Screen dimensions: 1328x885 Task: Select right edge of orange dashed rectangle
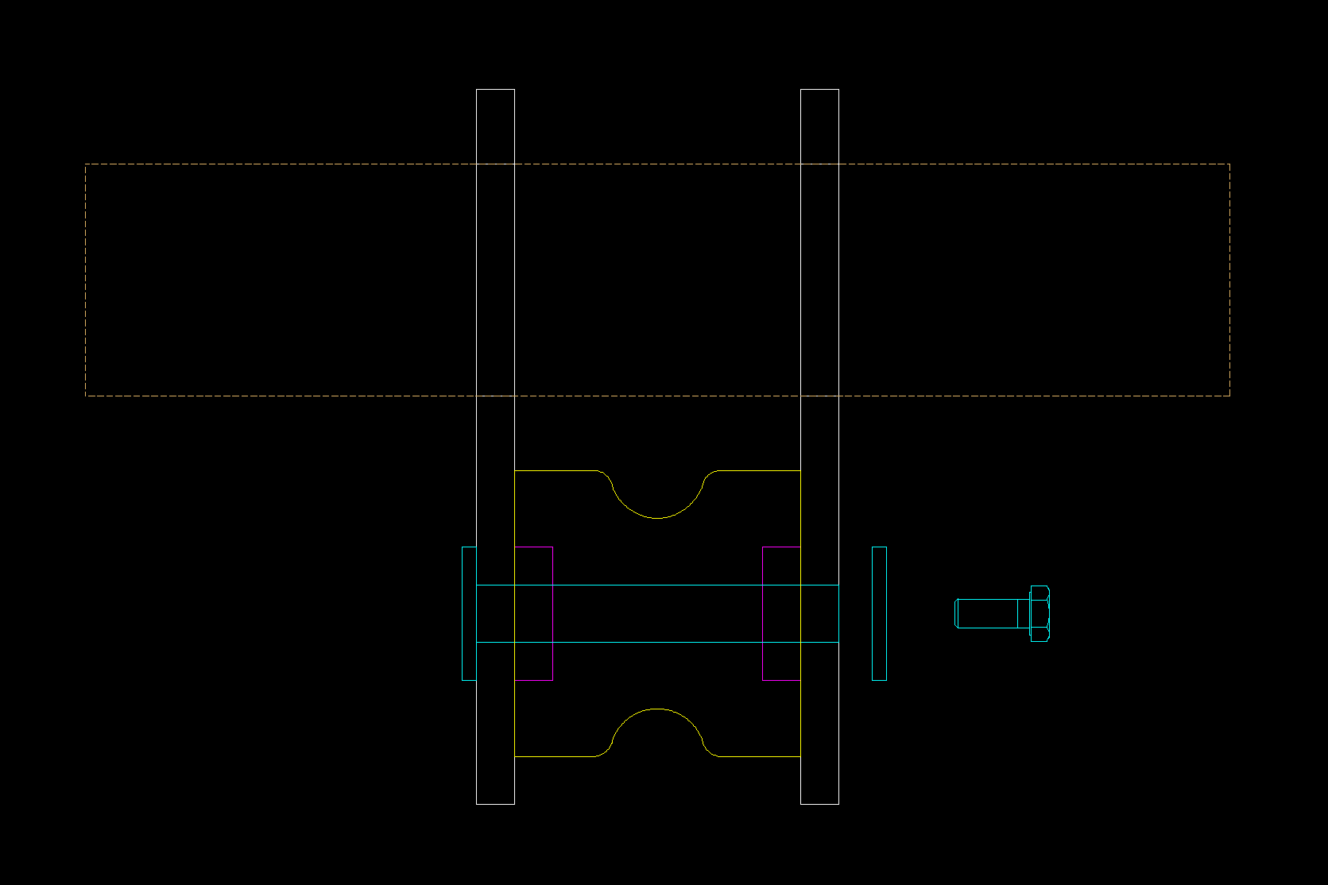pos(1229,280)
